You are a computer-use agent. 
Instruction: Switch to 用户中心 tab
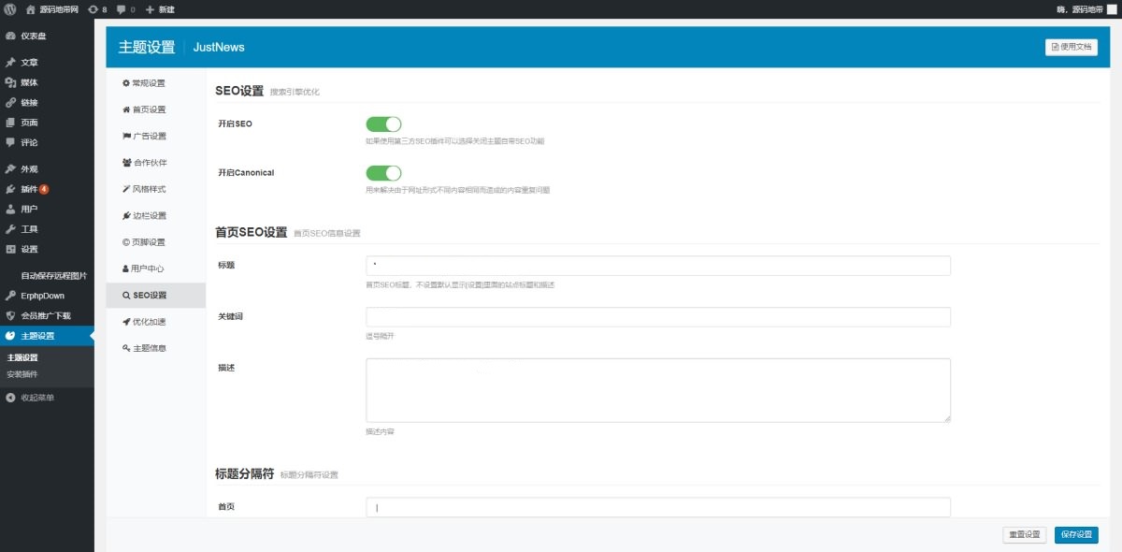156,269
